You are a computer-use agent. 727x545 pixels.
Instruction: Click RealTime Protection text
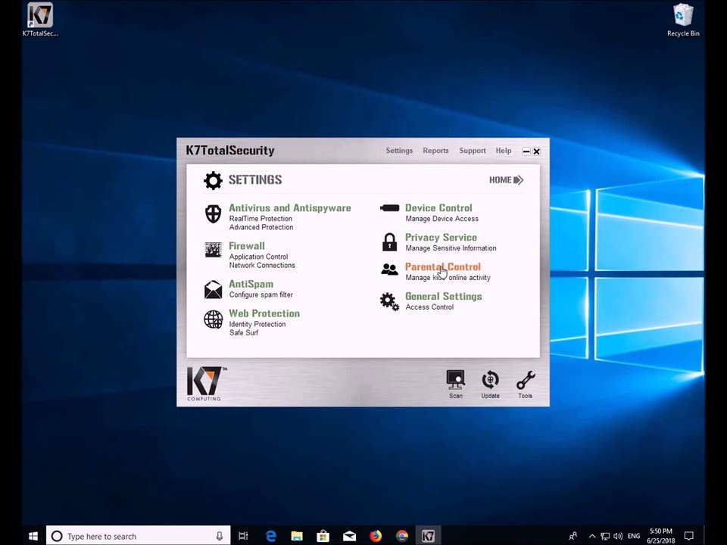(261, 219)
